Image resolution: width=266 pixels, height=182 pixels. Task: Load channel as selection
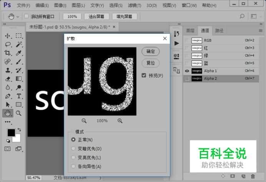223,176
